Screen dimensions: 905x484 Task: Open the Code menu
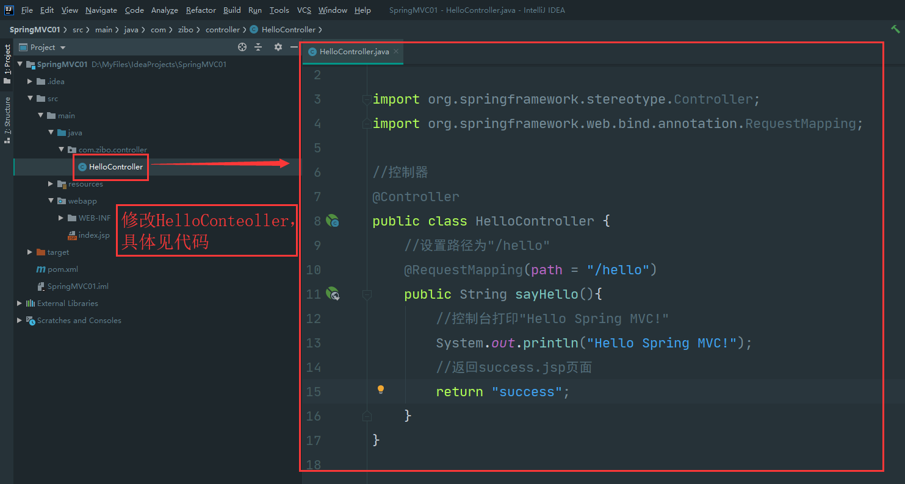coord(134,10)
